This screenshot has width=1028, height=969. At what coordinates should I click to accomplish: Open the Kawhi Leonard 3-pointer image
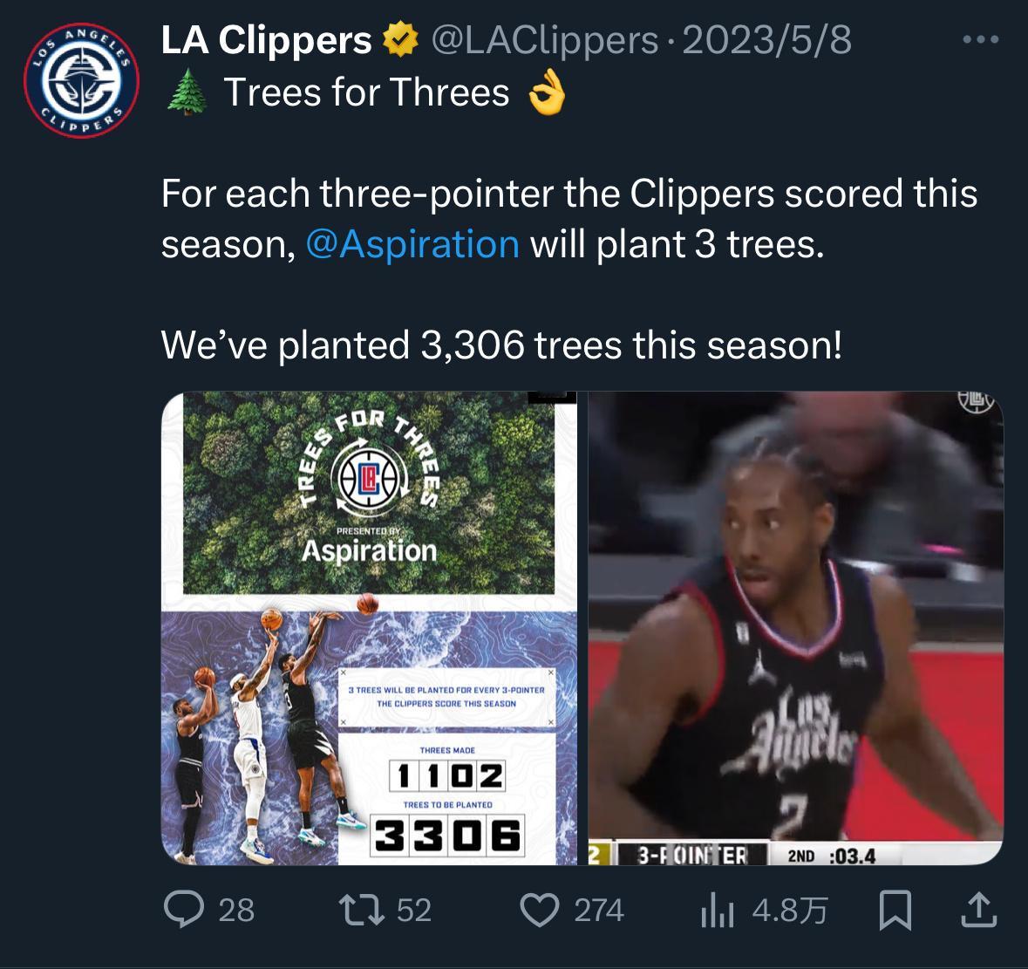tap(795, 628)
